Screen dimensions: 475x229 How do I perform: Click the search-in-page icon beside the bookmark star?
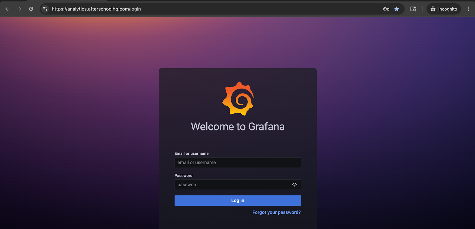click(413, 9)
